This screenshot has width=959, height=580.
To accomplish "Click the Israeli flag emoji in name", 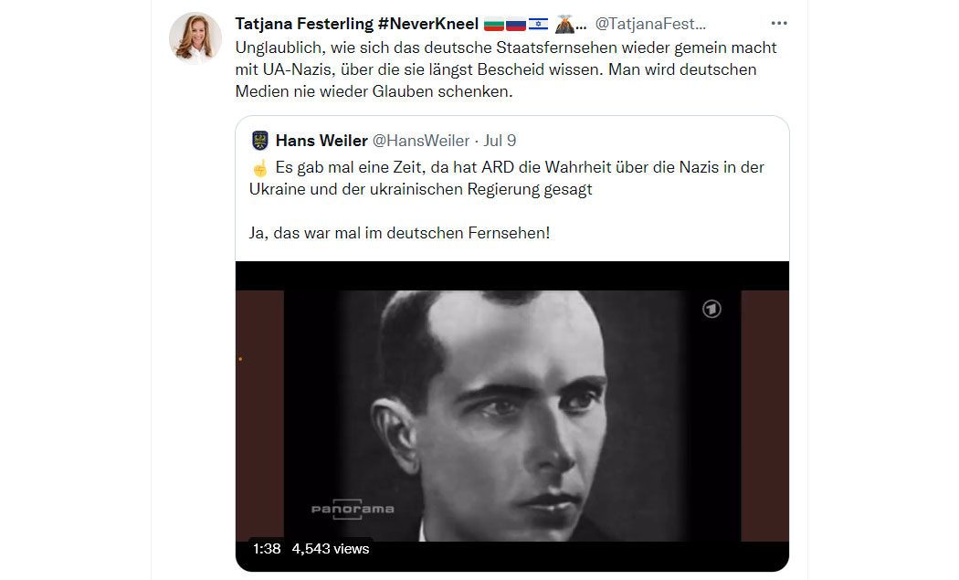I will point(538,25).
